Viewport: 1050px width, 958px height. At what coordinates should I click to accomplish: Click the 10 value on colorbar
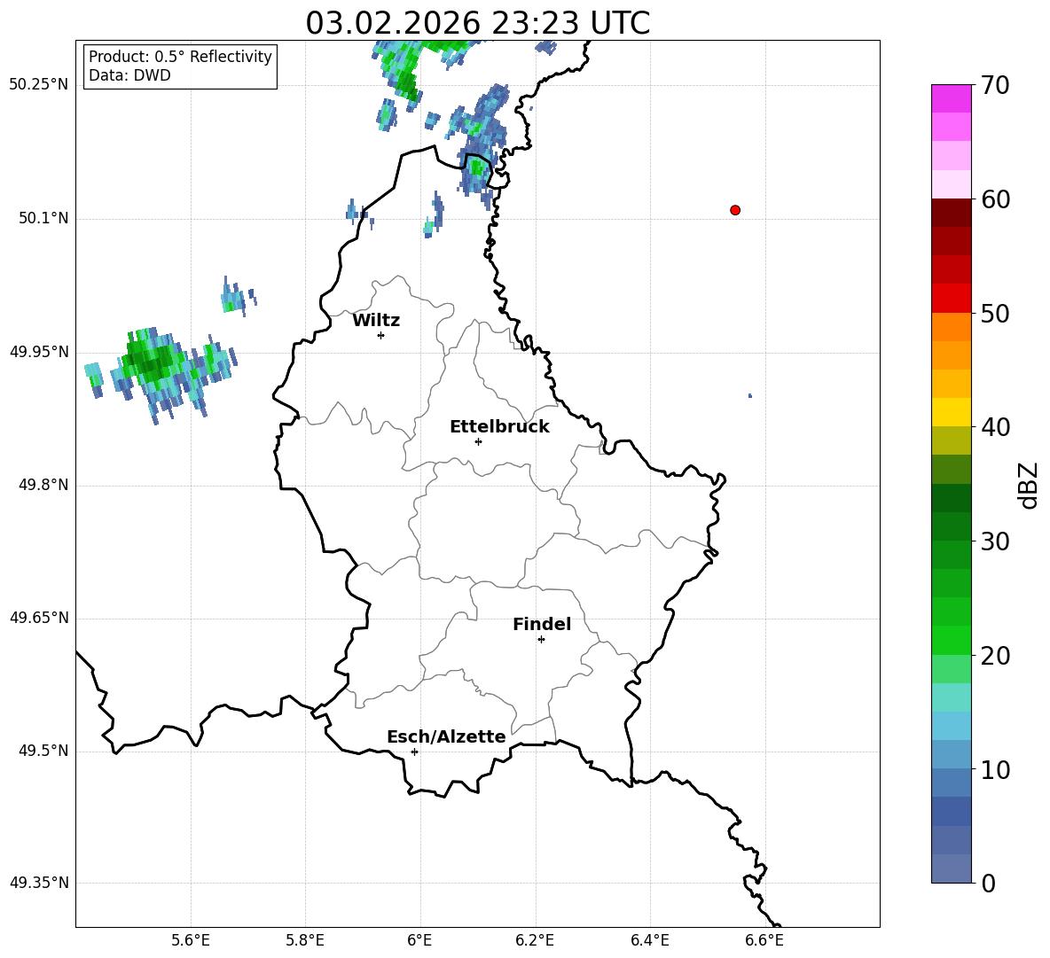[x=995, y=769]
